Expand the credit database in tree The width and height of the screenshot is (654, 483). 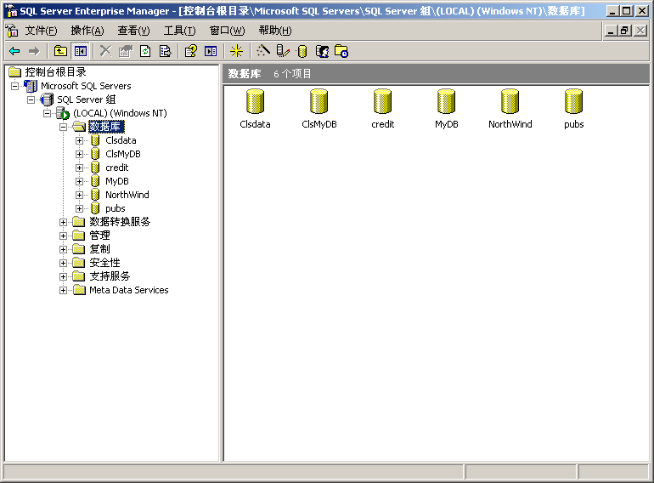(79, 168)
